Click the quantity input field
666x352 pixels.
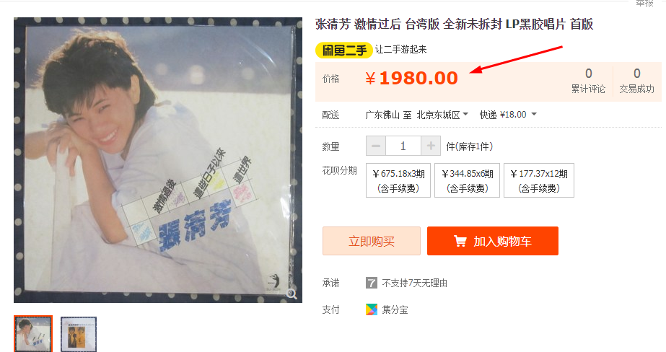click(x=403, y=146)
